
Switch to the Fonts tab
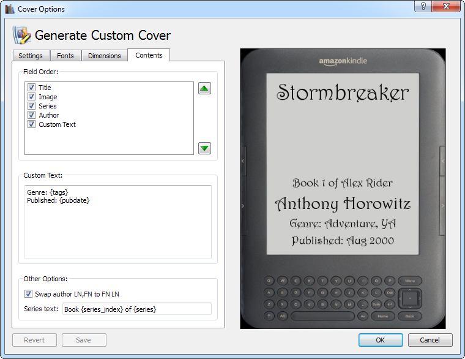coord(65,56)
